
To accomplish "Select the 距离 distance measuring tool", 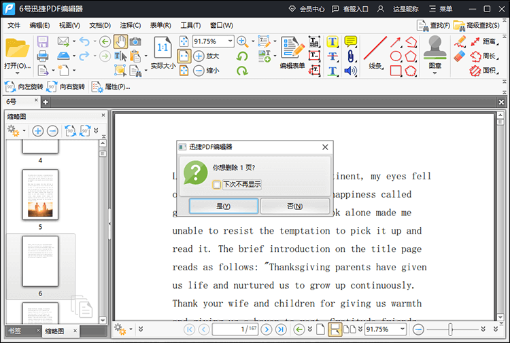I will [484, 41].
